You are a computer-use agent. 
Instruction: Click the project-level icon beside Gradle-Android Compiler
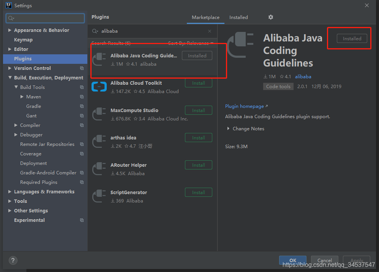click(x=82, y=173)
